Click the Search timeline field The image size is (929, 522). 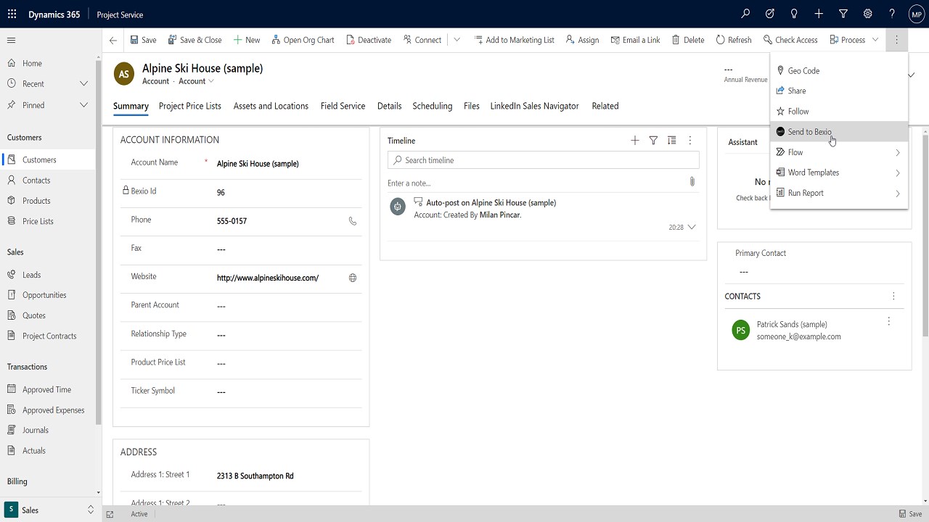click(544, 160)
